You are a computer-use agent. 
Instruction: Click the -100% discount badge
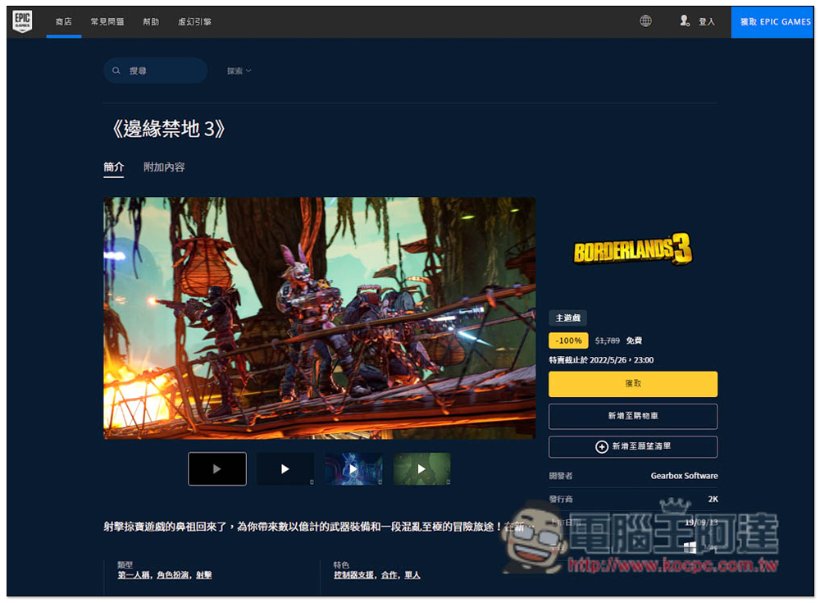click(568, 340)
